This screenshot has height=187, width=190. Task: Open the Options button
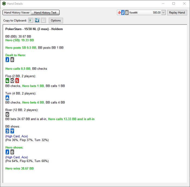coord(56,20)
